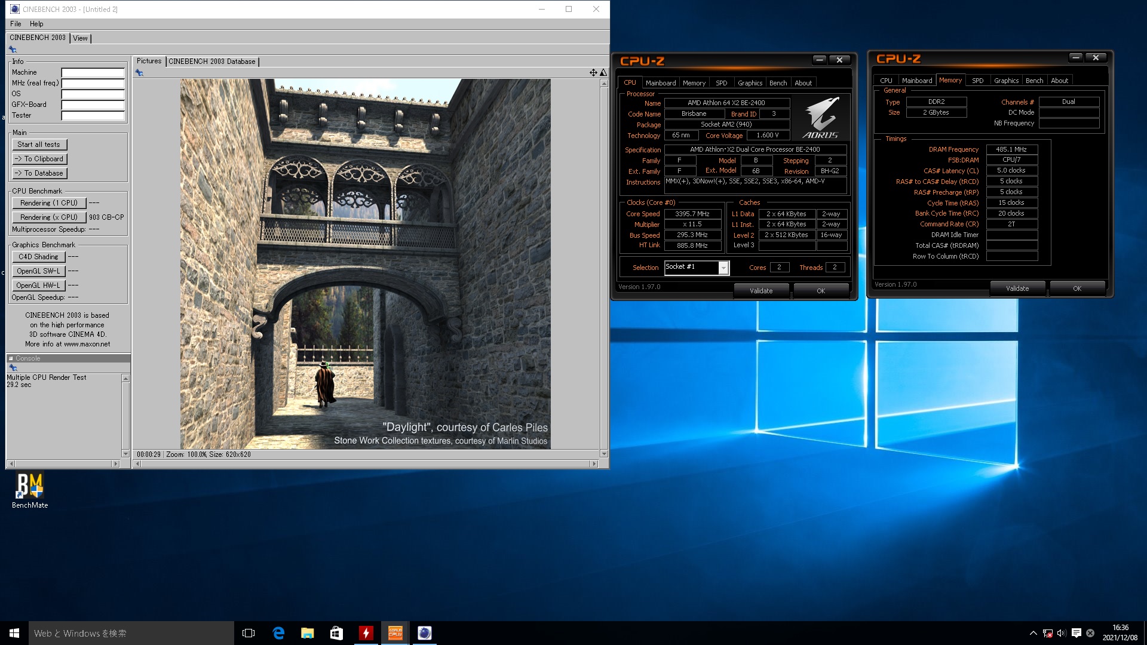Screen dimensions: 1147x645
Task: Click the 903 CB-CP result text
Action: pos(106,217)
